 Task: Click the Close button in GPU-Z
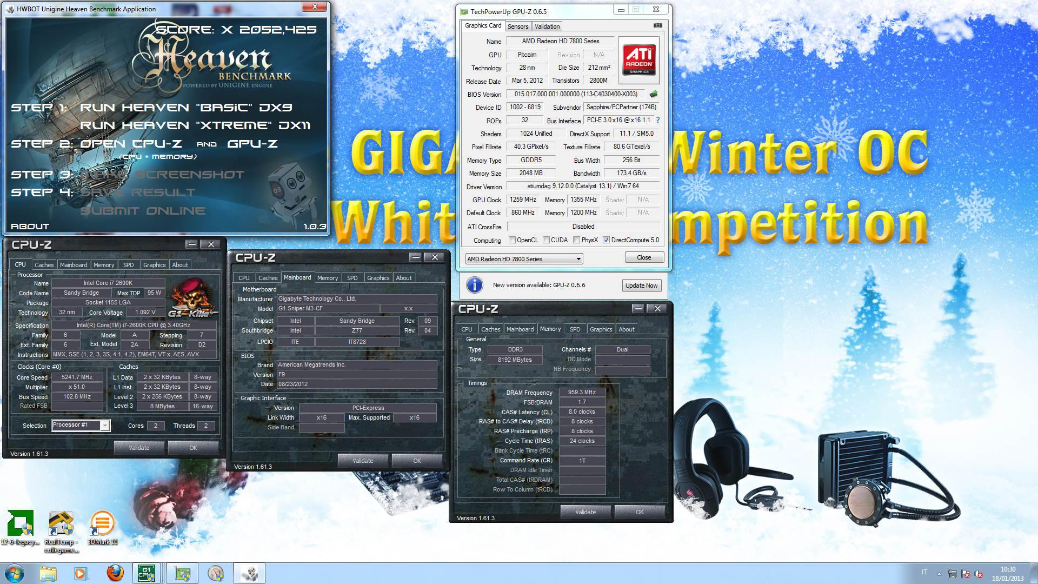pyautogui.click(x=644, y=257)
